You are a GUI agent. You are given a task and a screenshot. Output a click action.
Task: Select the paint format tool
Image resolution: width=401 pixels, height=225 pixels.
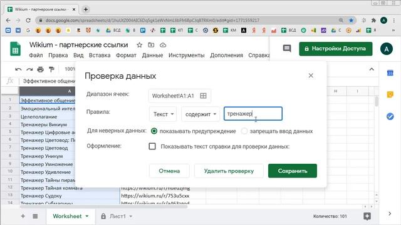tap(51, 69)
